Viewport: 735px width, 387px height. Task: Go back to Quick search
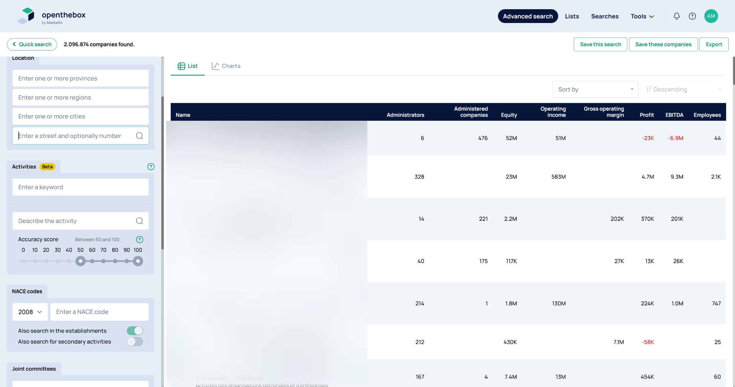(32, 44)
